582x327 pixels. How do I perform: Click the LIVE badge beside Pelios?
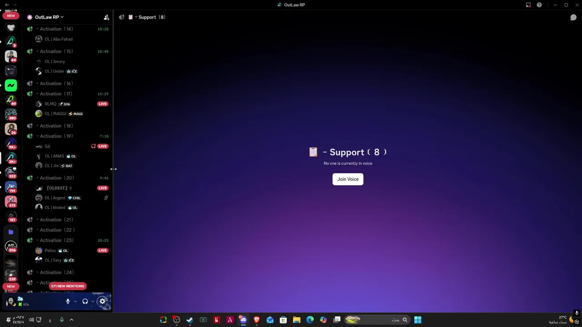(x=103, y=250)
